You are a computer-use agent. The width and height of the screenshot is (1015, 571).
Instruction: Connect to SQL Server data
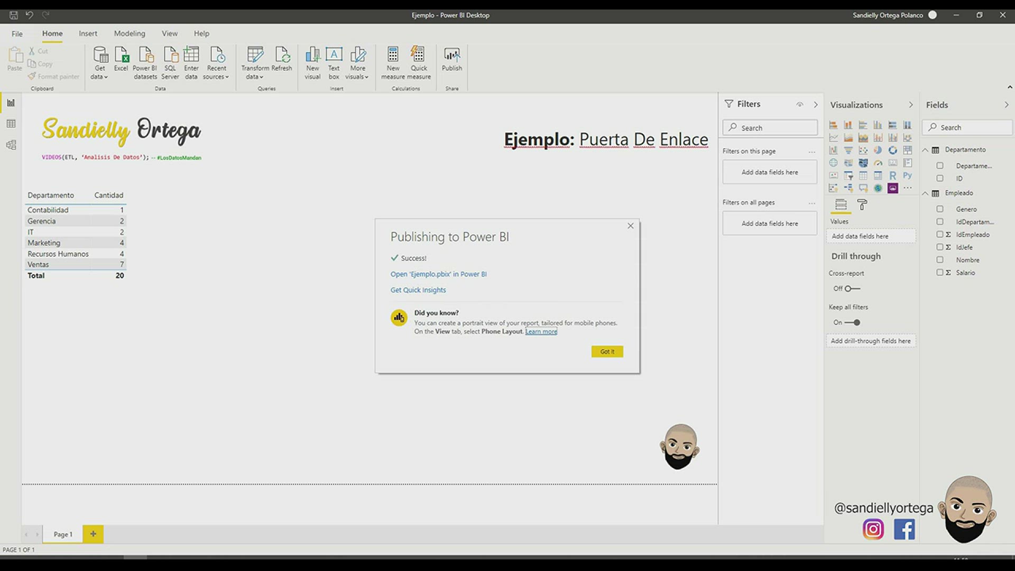click(170, 63)
